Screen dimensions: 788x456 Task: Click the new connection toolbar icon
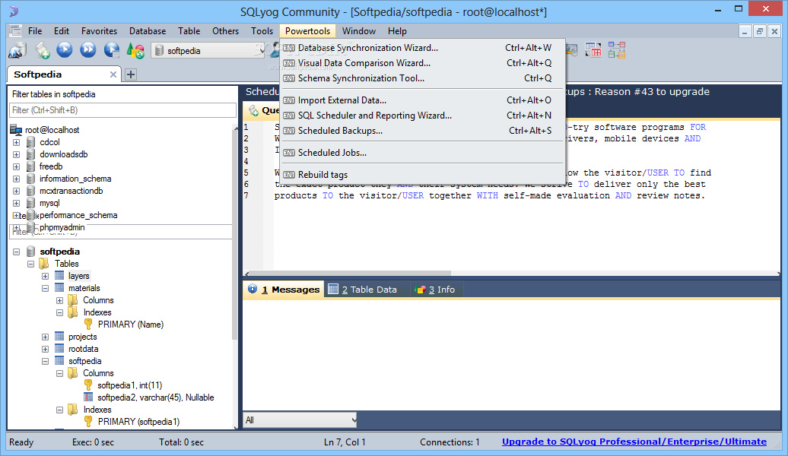17,50
